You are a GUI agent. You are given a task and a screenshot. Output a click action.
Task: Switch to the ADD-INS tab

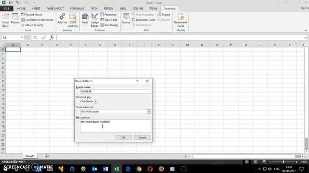tap(138, 9)
